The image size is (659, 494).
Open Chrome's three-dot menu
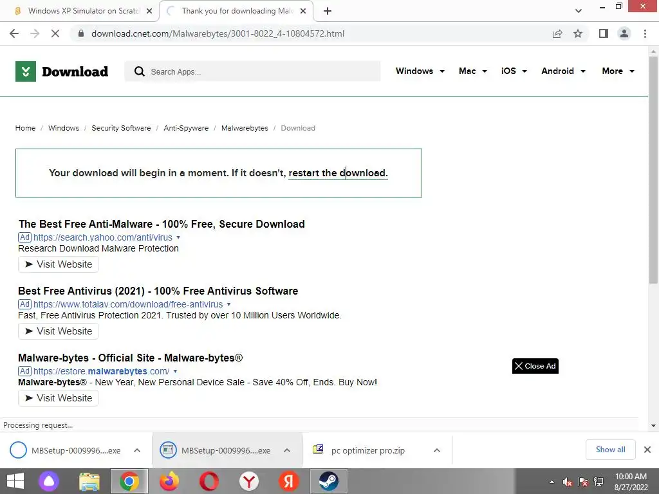click(645, 33)
